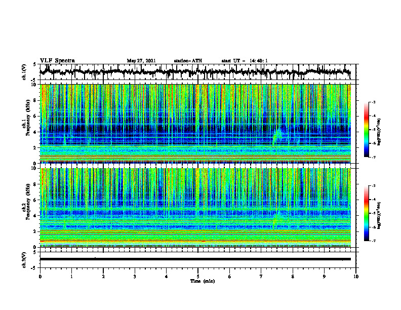This screenshot has width=401, height=310.
Task: Click the "station= ATH" header text
Action: click(x=188, y=61)
